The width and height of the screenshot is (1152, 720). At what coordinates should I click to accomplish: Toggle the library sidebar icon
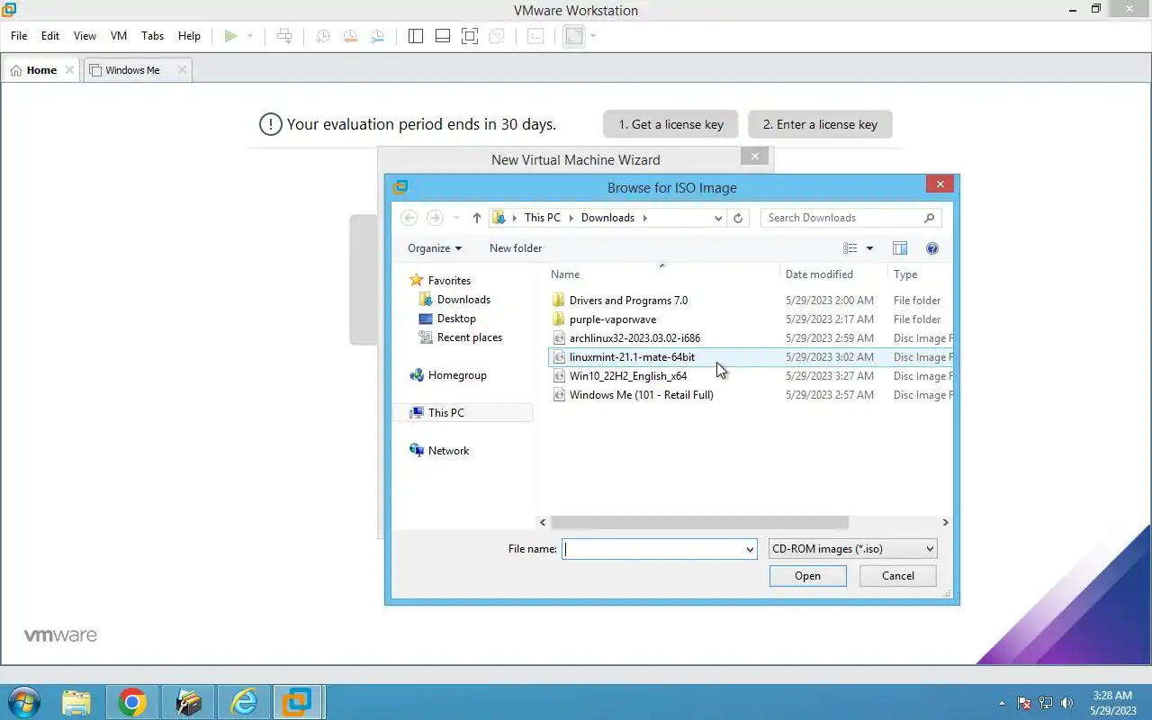(415, 36)
